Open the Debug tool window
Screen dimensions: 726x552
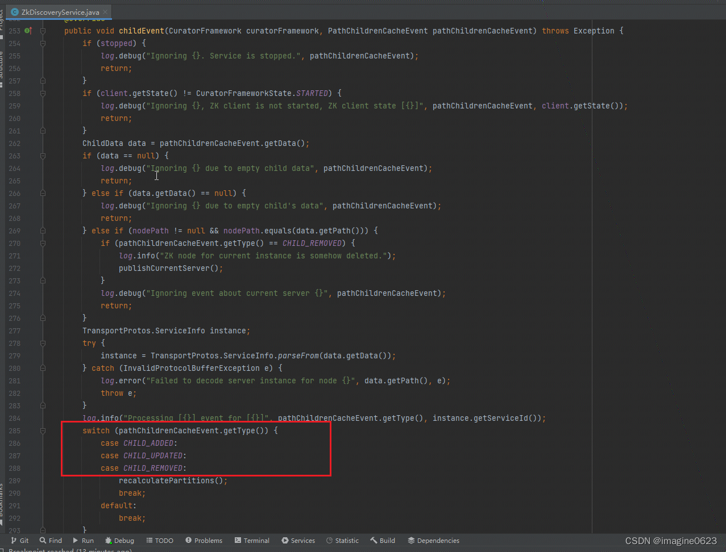[x=119, y=541]
